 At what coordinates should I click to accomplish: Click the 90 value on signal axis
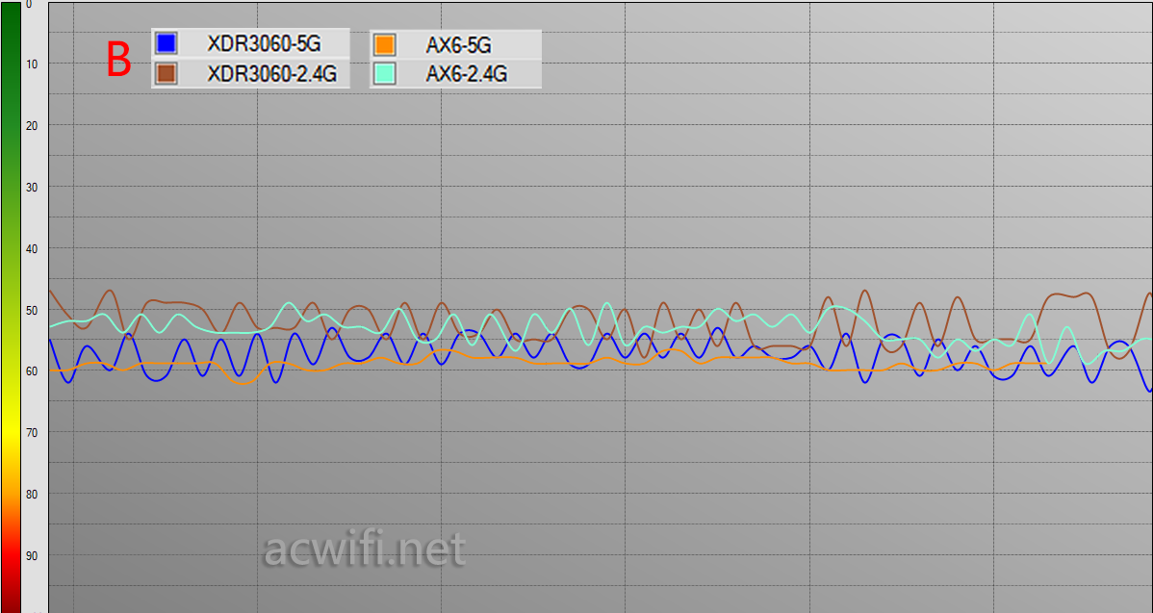32,556
